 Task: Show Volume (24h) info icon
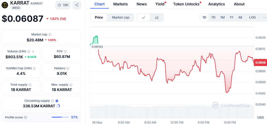point(29,52)
